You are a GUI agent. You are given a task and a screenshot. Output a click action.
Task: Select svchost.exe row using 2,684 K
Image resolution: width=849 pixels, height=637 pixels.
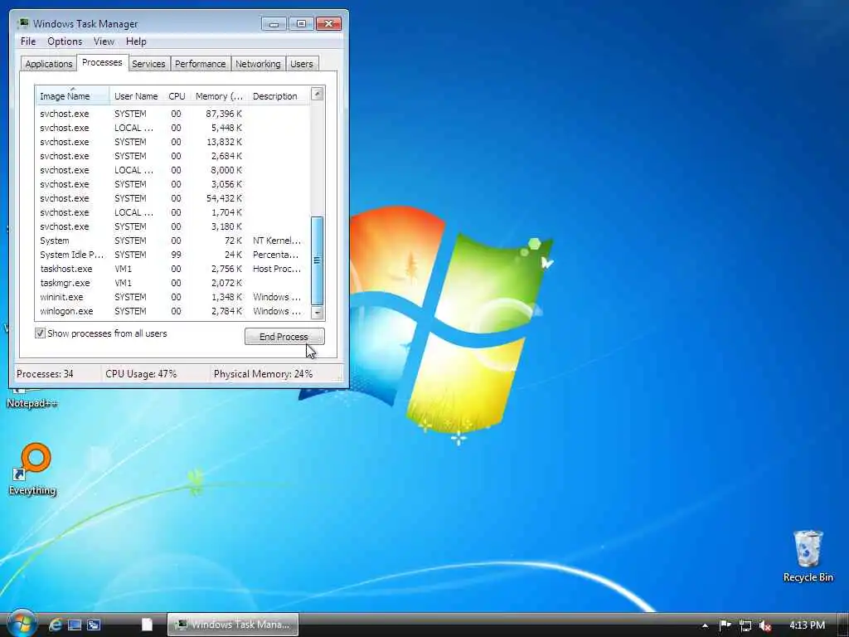[173, 156]
